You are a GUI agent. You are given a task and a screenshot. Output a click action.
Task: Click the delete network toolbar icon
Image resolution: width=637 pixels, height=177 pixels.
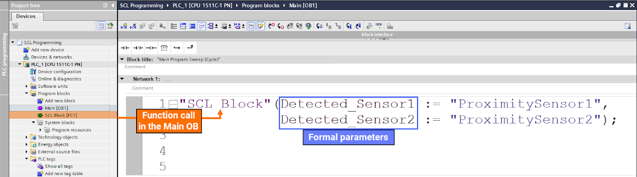[133, 26]
